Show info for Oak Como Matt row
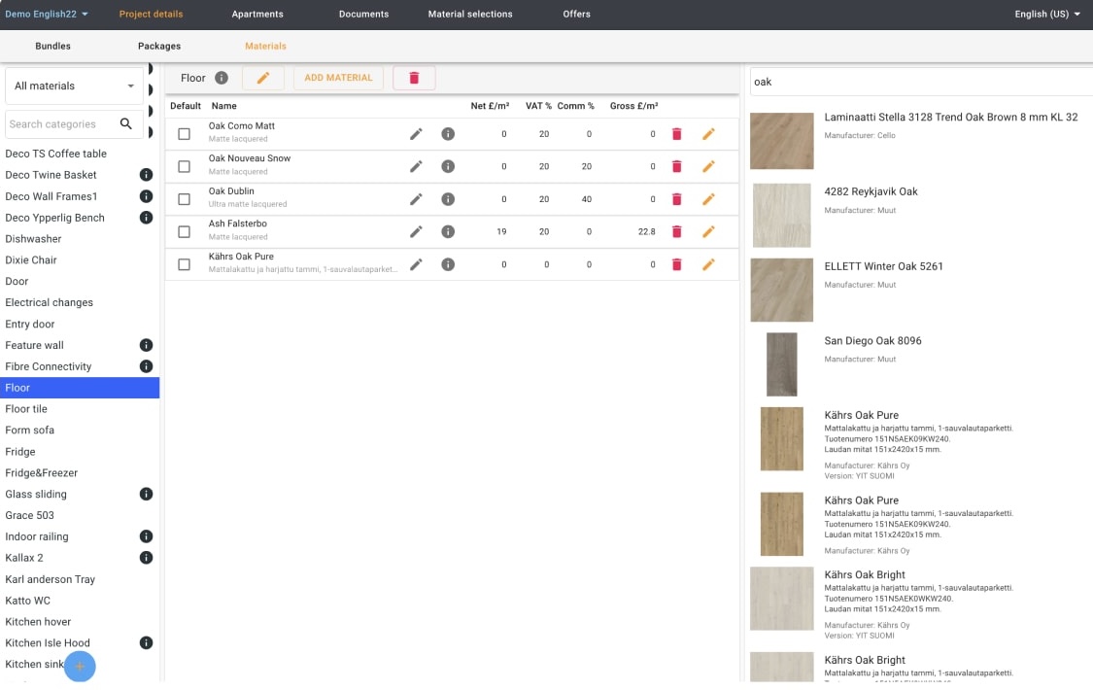This screenshot has width=1093, height=690. pos(448,134)
